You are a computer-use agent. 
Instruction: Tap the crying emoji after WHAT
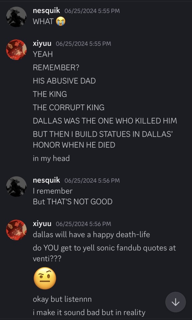tap(61, 21)
